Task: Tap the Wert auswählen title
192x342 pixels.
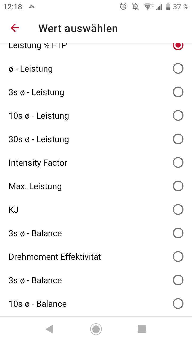Action: pos(78,28)
